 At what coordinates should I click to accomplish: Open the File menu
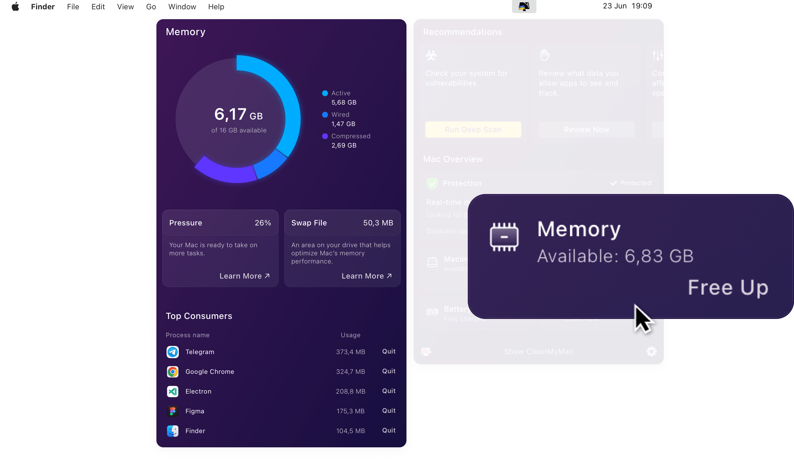(73, 7)
